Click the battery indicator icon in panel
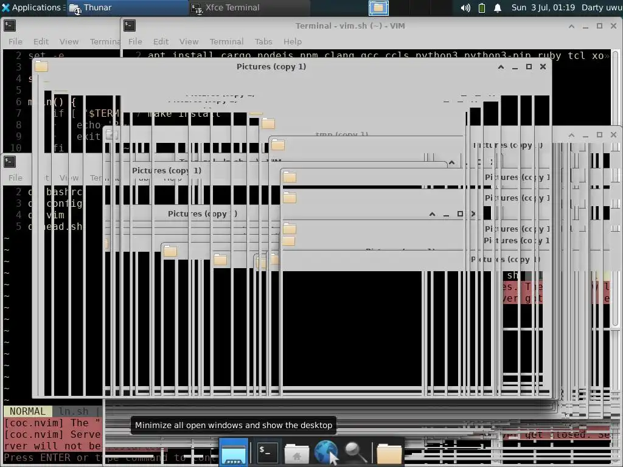623x467 pixels. pos(482,7)
